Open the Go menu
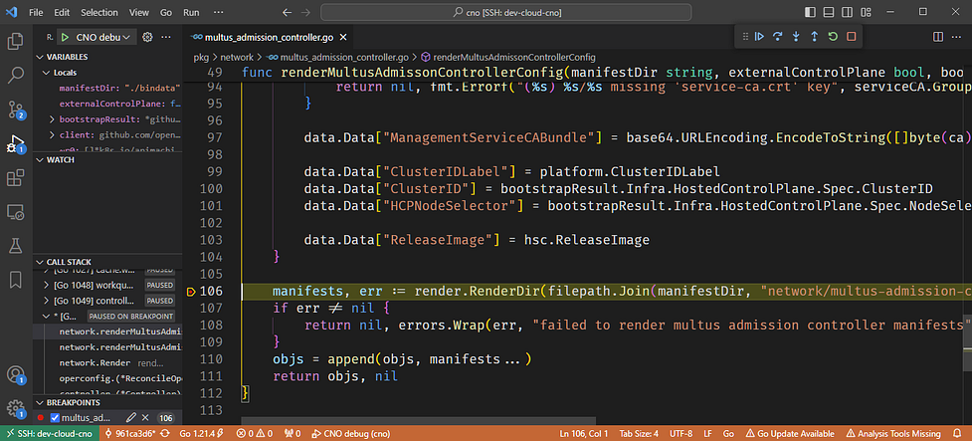Screen dimensions: 972x441 point(165,12)
